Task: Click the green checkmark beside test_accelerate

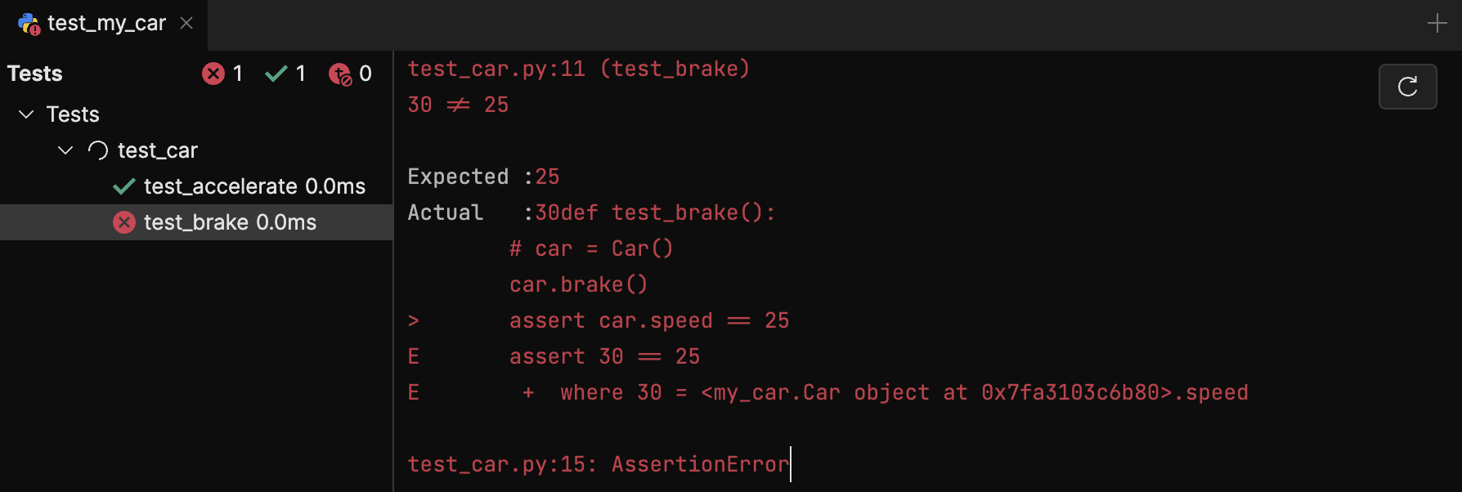Action: click(124, 187)
